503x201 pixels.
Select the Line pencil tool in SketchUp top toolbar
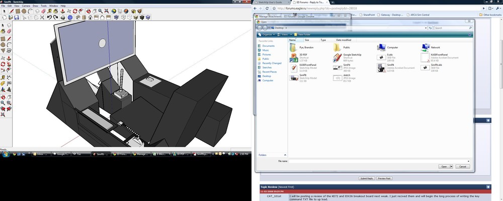pyautogui.click(x=12, y=11)
